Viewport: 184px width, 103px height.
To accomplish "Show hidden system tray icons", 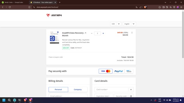I will 151,100.
